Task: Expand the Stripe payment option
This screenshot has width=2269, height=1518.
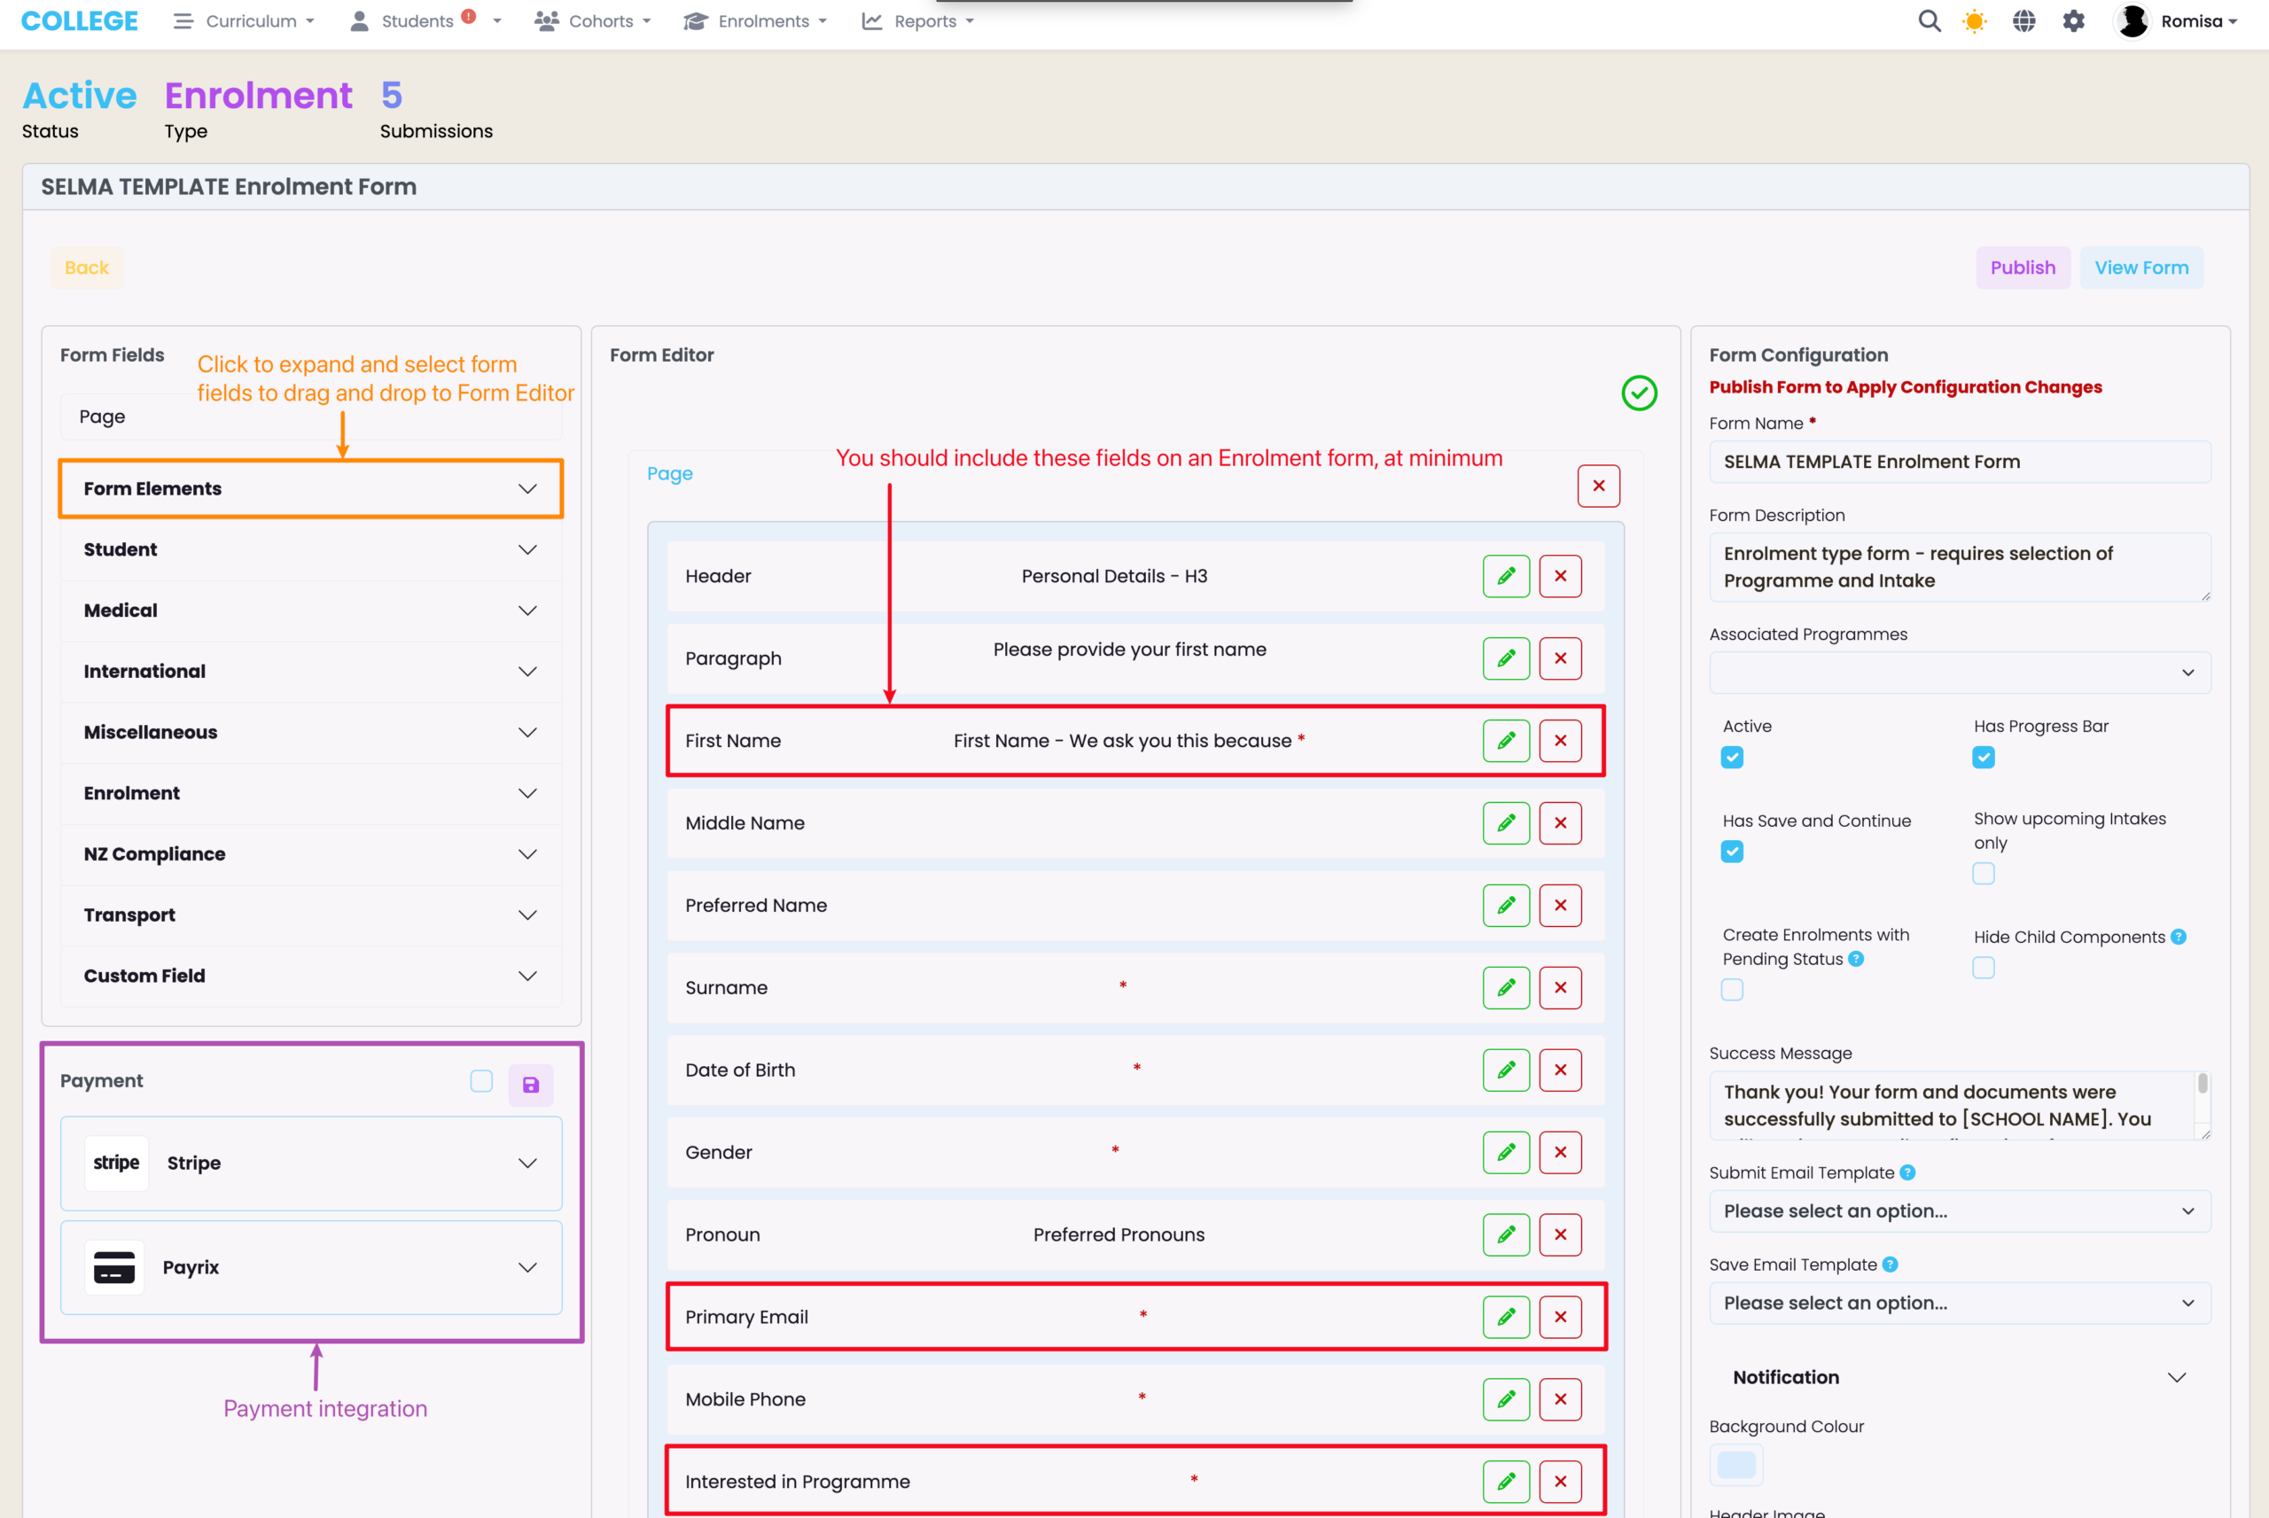Action: (x=311, y=1163)
